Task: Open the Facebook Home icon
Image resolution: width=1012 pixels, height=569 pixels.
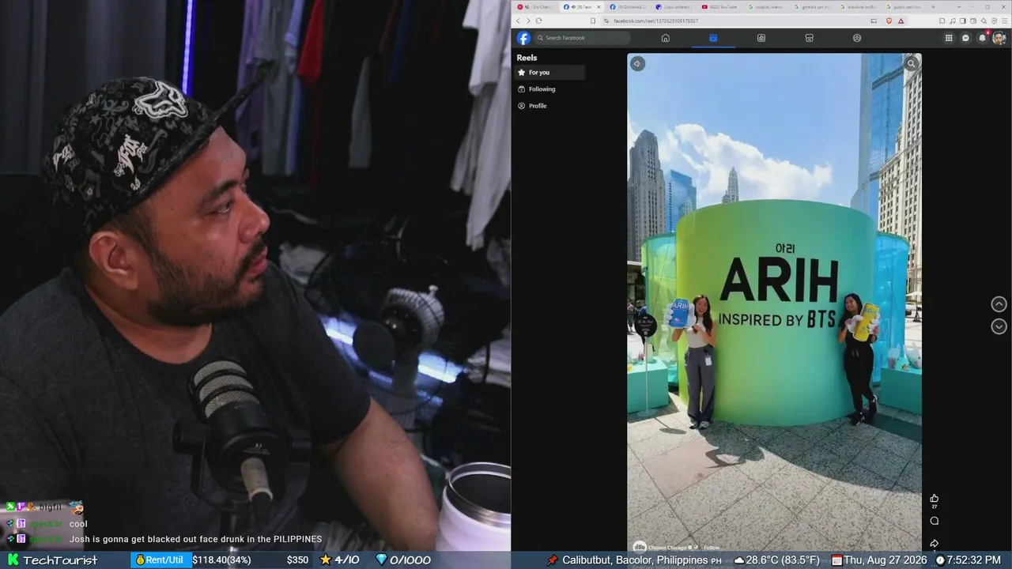Action: point(666,38)
